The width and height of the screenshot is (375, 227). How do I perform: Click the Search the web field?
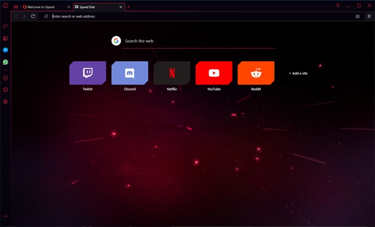click(x=199, y=41)
